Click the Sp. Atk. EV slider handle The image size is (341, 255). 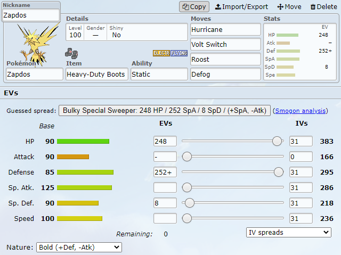(187, 187)
